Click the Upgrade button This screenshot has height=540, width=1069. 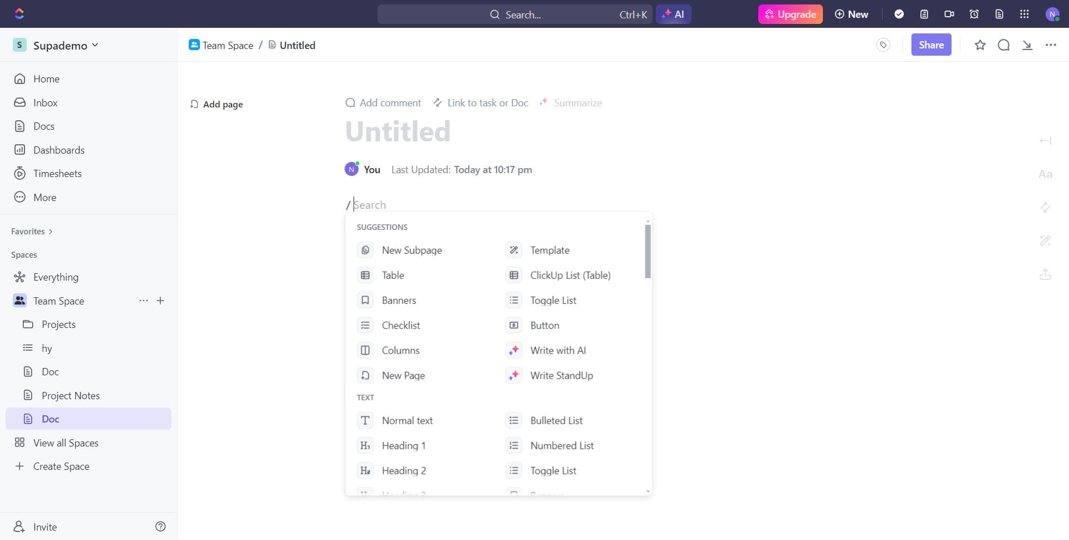point(790,14)
